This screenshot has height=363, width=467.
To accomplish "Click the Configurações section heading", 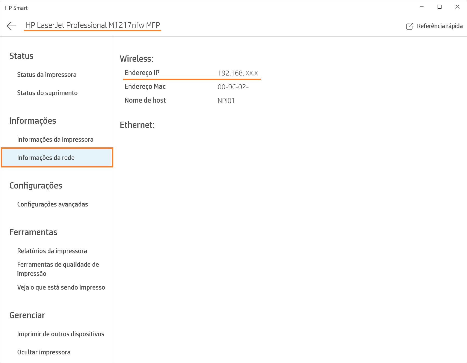I will 36,186.
